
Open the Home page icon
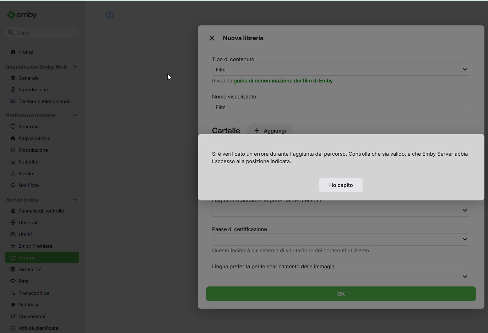(x=13, y=52)
